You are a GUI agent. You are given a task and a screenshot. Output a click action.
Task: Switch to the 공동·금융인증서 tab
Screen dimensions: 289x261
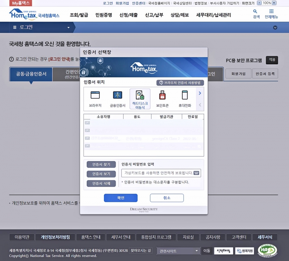click(31, 74)
